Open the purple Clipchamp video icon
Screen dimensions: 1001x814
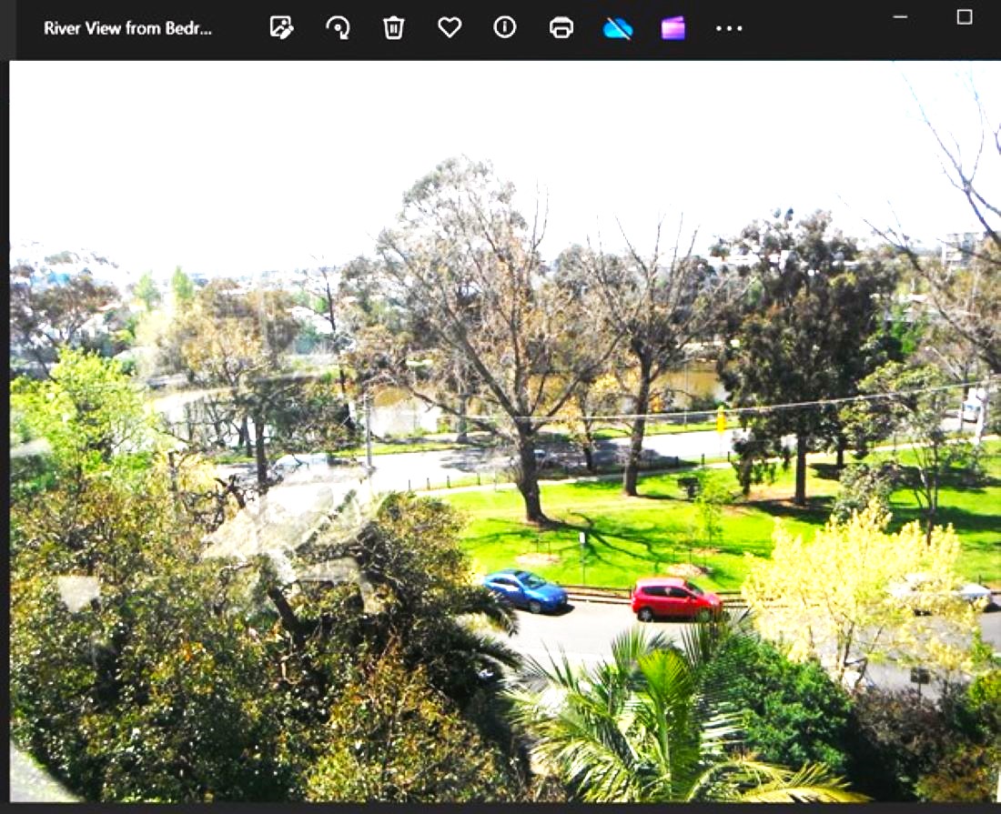(673, 27)
